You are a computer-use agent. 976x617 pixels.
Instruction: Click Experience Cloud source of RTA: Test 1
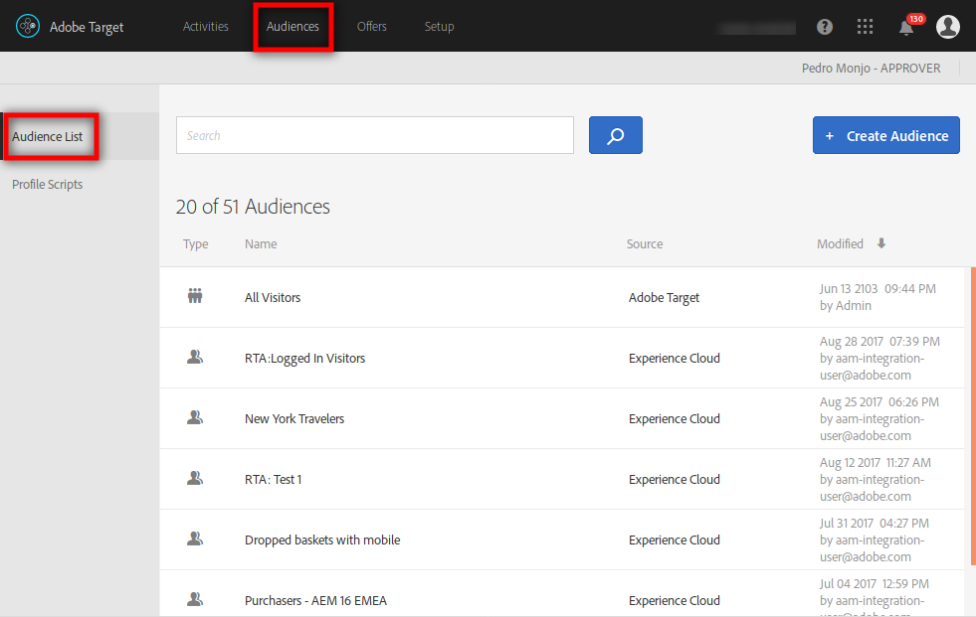click(x=675, y=480)
